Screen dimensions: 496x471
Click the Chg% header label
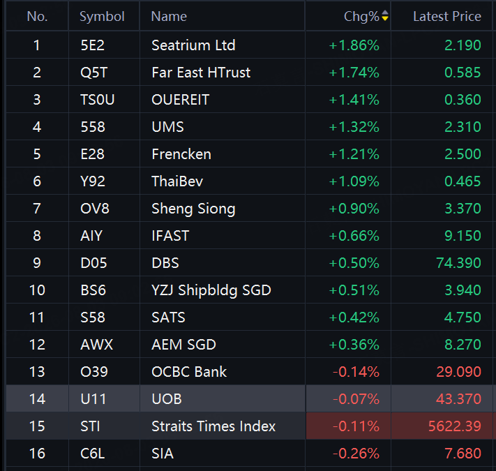[361, 17]
